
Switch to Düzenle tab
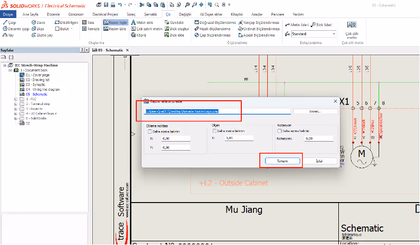point(54,14)
